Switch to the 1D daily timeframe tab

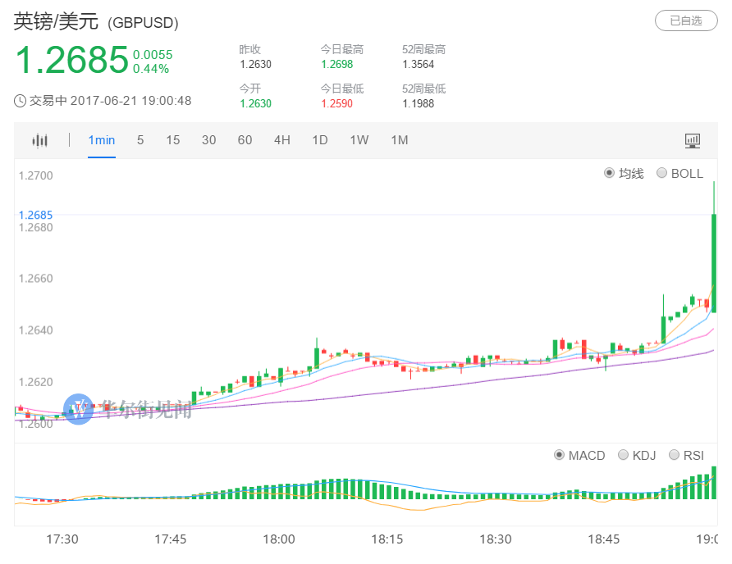tap(320, 140)
